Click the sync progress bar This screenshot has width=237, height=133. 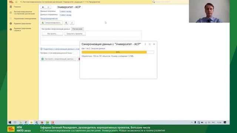pos(118,52)
